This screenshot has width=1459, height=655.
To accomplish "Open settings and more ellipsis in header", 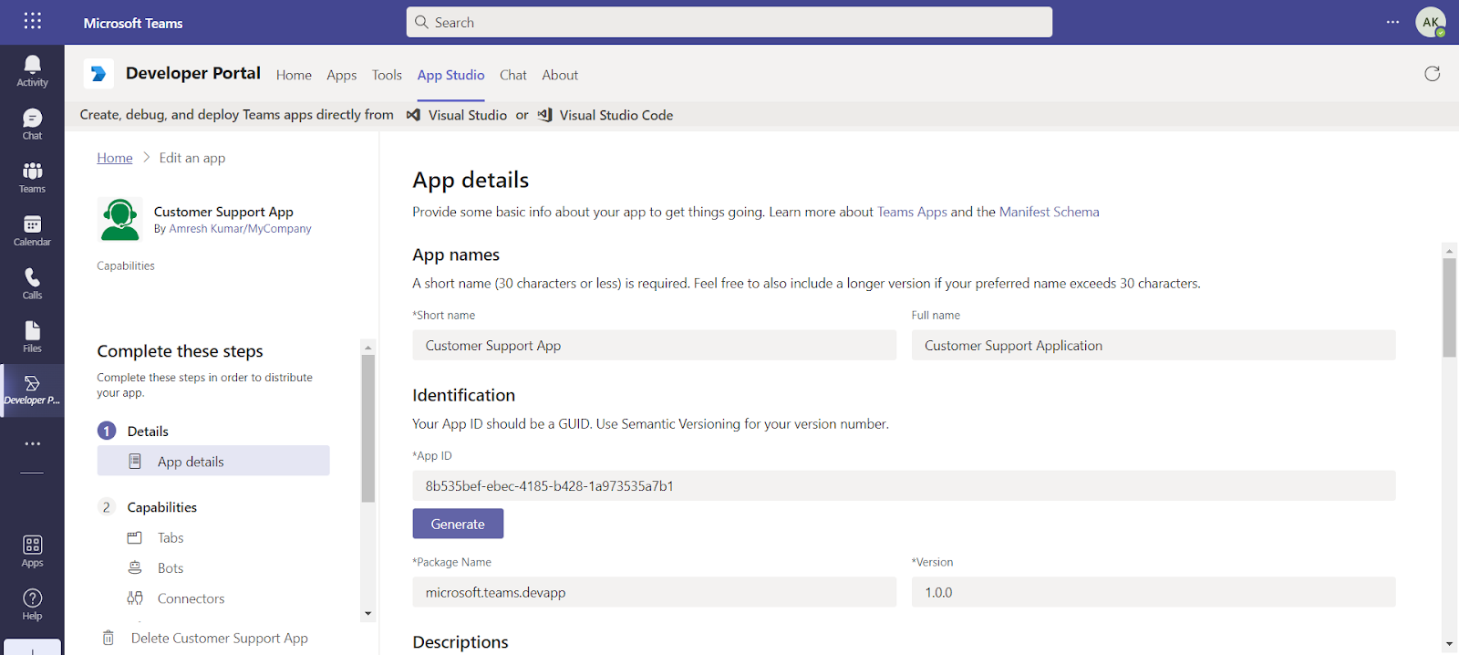I will click(x=1392, y=22).
